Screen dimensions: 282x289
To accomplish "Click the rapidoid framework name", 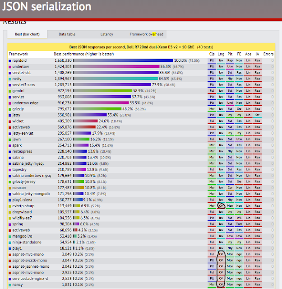I will click(19, 61).
